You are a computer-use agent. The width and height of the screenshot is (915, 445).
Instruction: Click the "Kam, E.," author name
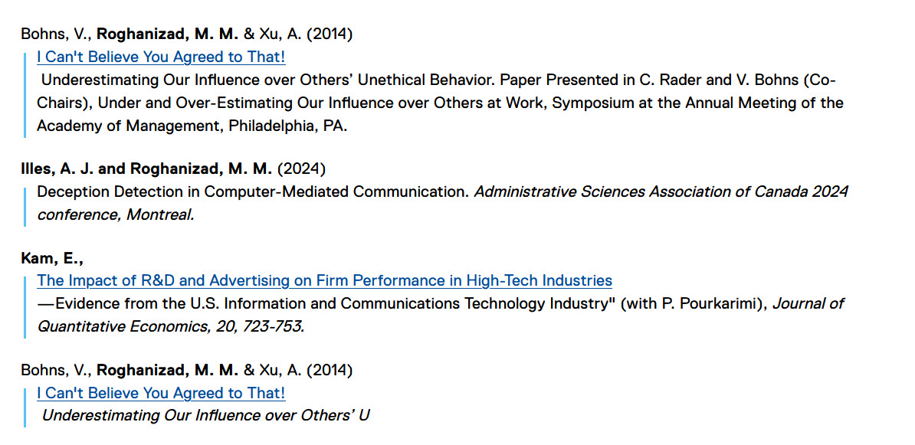click(51, 258)
